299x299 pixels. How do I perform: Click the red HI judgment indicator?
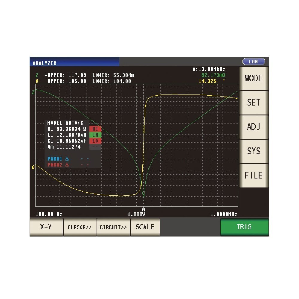[x=95, y=129]
